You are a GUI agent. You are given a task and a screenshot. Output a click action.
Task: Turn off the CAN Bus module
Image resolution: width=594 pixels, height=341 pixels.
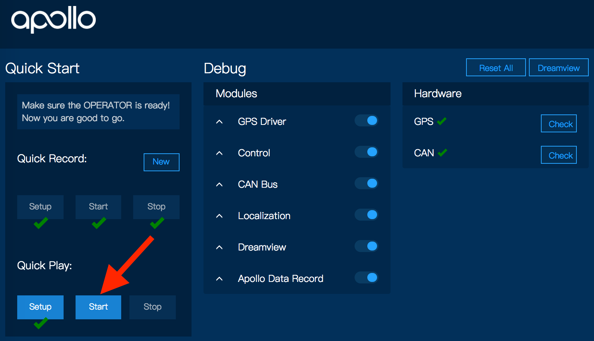[367, 183]
